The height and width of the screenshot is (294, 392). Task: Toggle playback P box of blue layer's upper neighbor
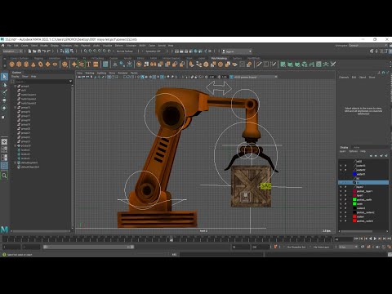(x=345, y=170)
